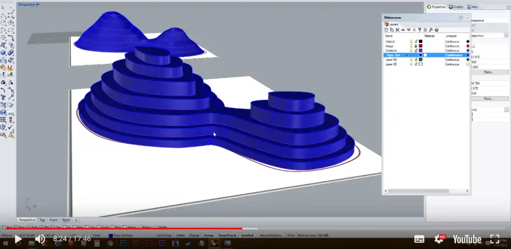Click the Boolean union spheres tool

click(x=11, y=53)
